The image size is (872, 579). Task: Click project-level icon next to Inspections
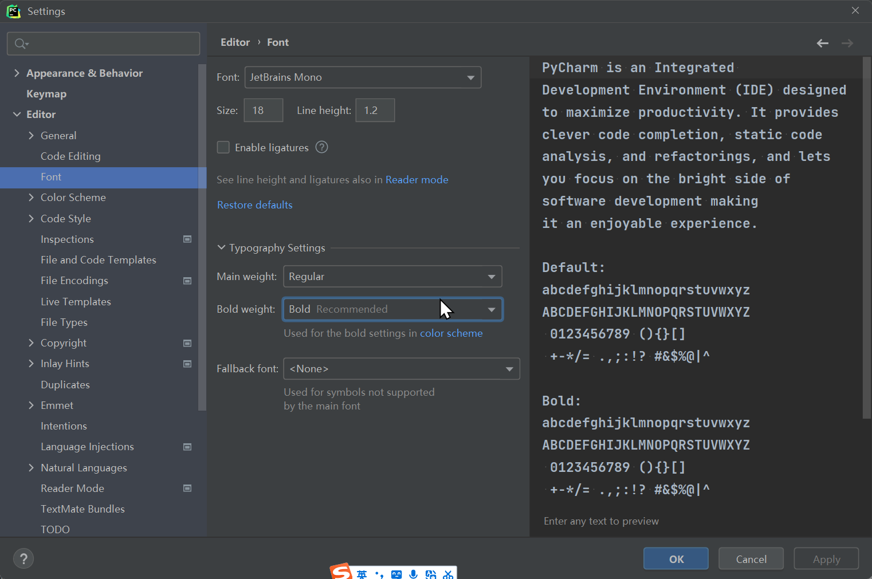(187, 239)
